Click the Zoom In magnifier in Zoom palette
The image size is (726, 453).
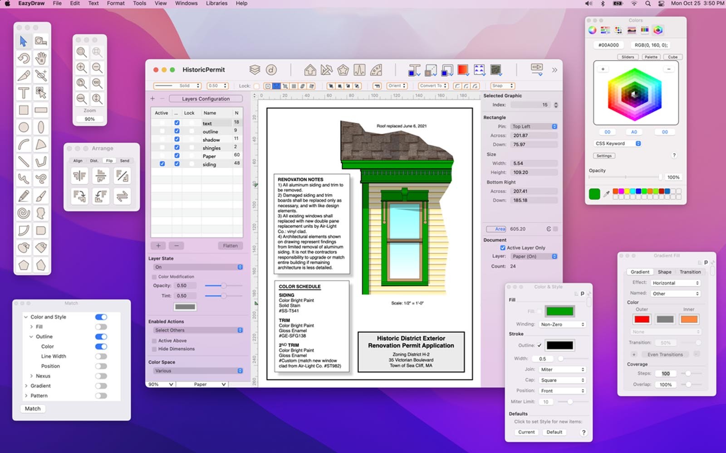tap(82, 67)
